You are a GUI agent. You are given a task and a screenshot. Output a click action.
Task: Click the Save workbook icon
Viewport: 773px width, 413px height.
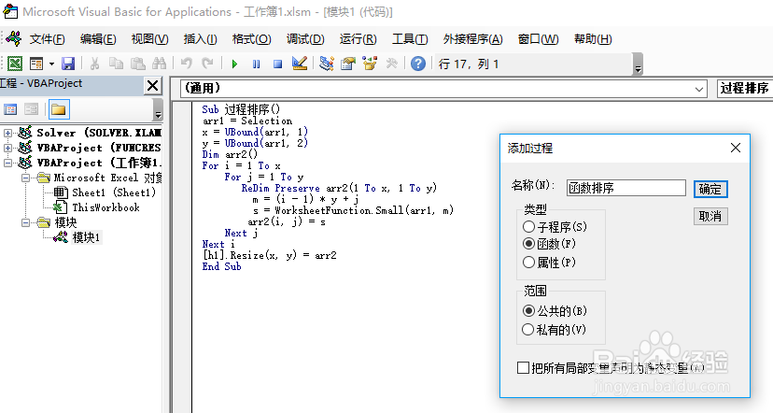(x=68, y=64)
